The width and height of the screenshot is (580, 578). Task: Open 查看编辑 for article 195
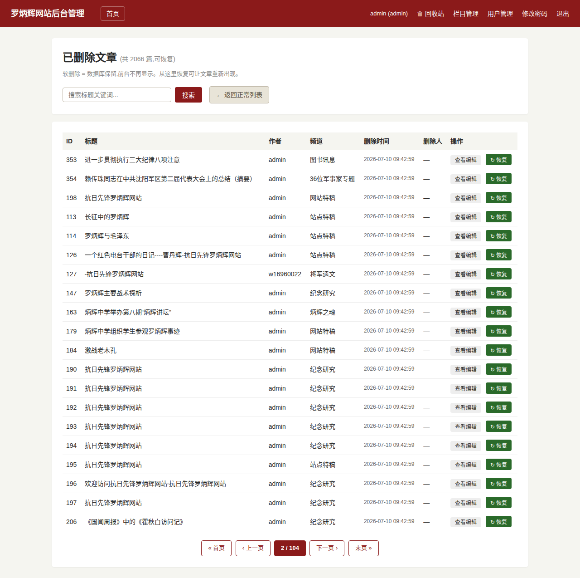(466, 465)
